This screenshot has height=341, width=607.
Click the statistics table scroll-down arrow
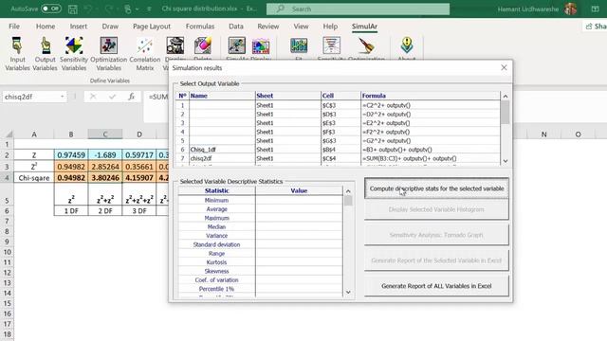(348, 293)
